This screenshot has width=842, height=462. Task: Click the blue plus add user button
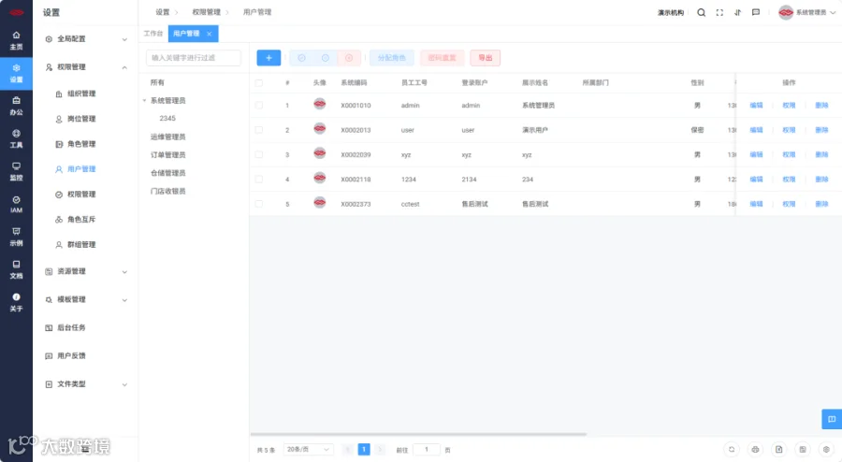tap(269, 57)
